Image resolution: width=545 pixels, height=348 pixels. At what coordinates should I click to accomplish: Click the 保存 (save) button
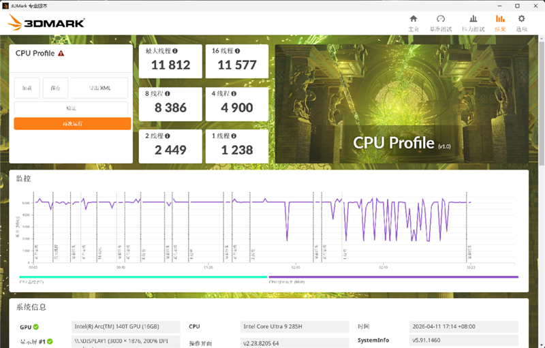pyautogui.click(x=55, y=89)
